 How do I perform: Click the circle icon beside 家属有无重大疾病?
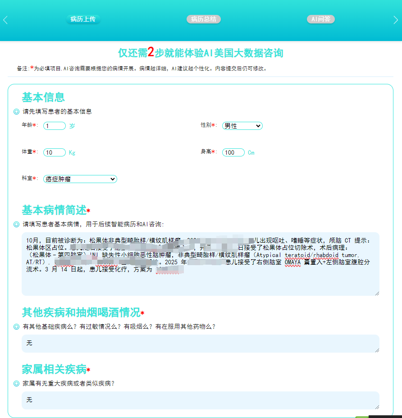16,383
